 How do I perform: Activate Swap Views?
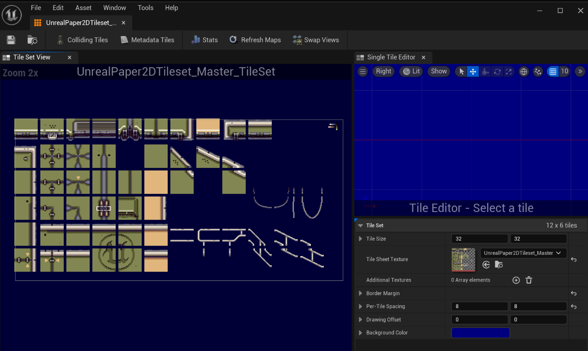click(x=317, y=39)
